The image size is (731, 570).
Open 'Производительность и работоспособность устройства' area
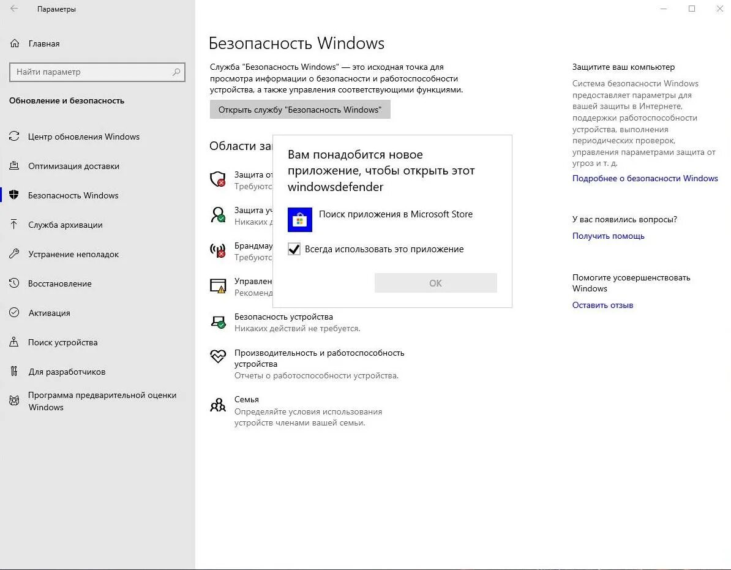click(320, 358)
